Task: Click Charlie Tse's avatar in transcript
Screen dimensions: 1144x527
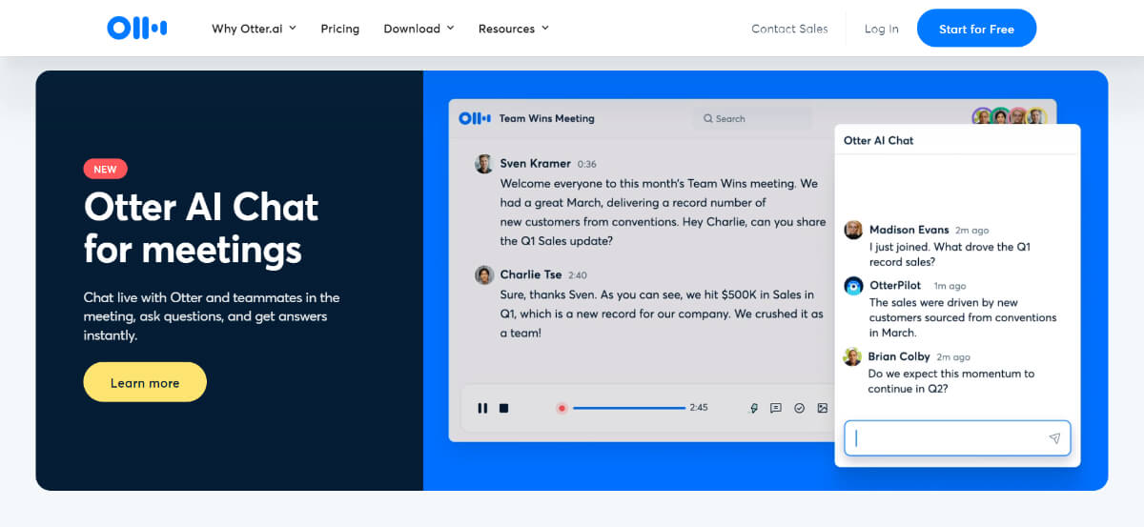Action: coord(484,275)
